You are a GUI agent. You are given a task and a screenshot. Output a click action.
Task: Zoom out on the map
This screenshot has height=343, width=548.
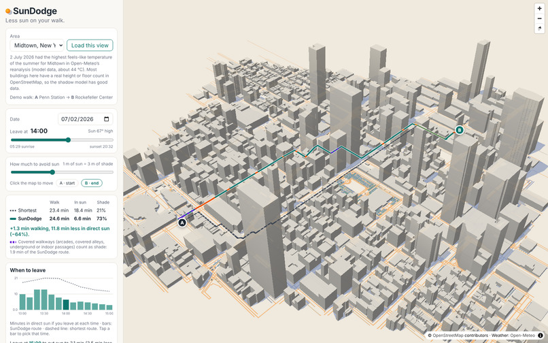539,18
